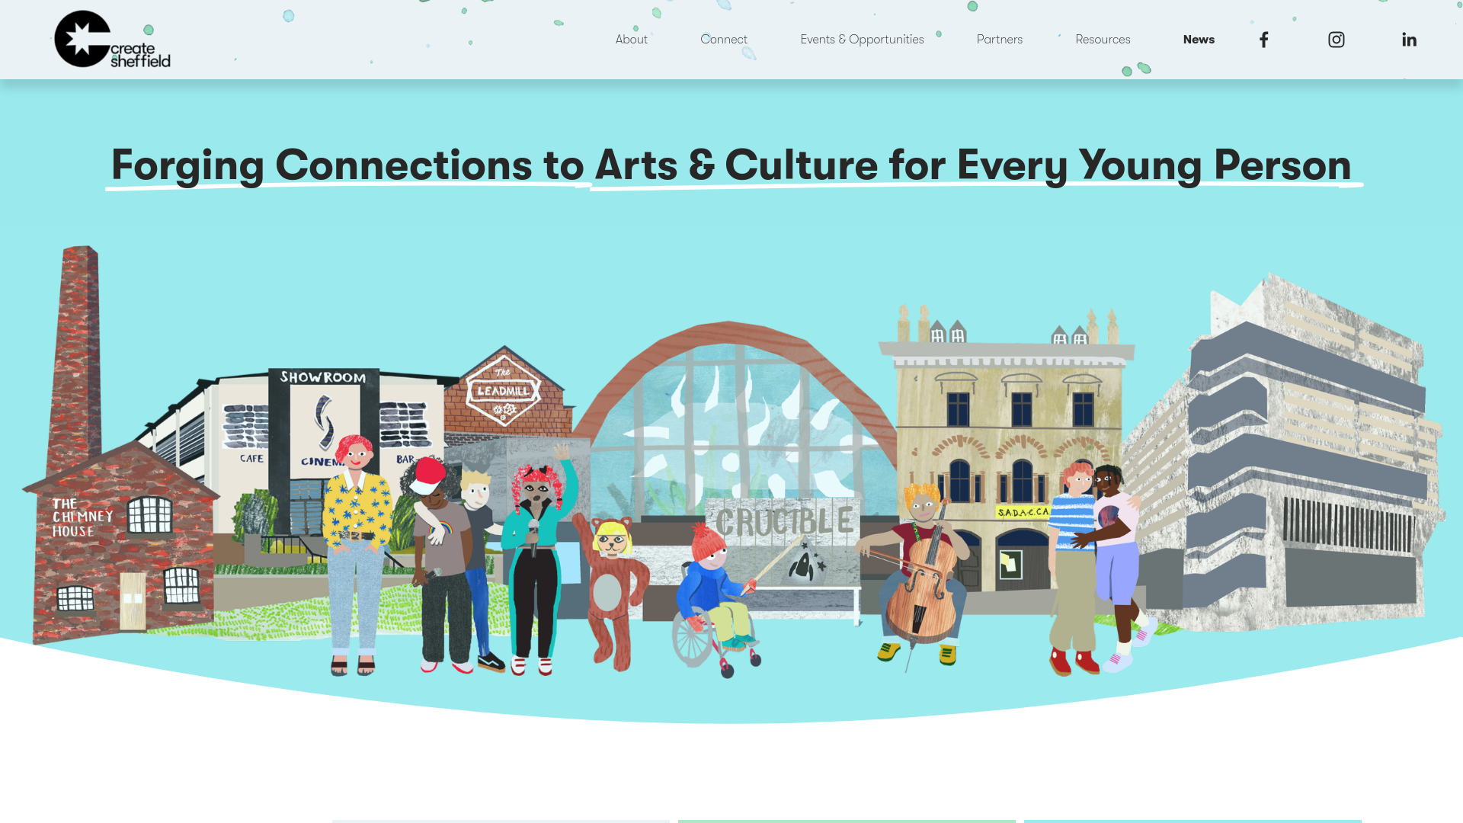Viewport: 1463px width, 823px height.
Task: Click the Create Sheffield logo
Action: click(112, 40)
